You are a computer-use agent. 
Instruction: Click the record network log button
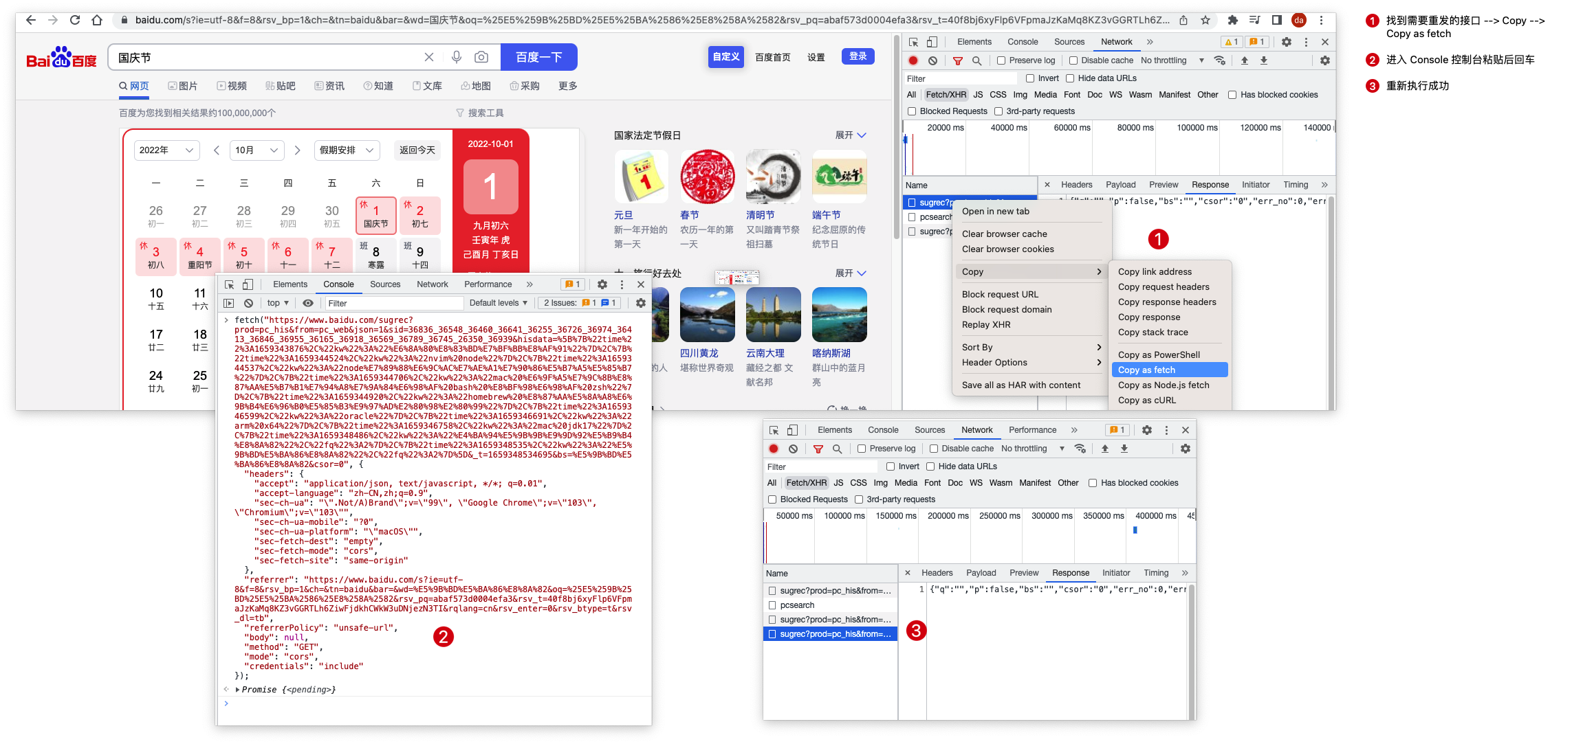(913, 60)
